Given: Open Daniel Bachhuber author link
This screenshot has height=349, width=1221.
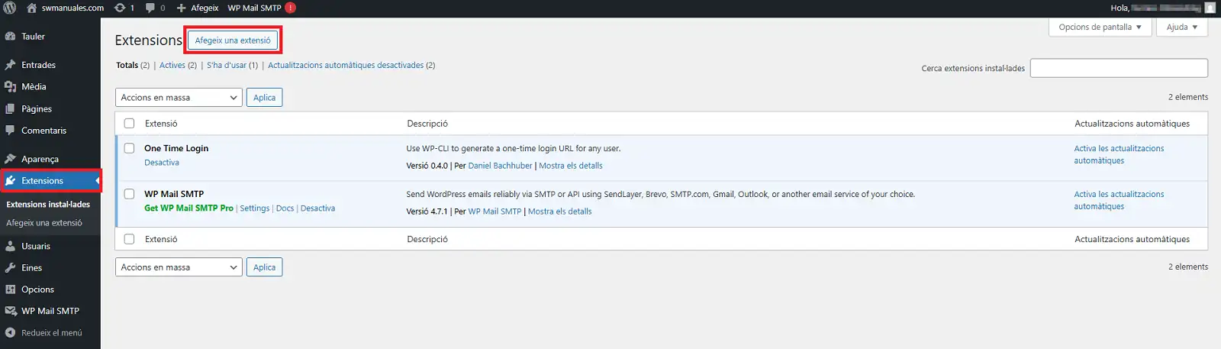Looking at the screenshot, I should pyautogui.click(x=500, y=166).
